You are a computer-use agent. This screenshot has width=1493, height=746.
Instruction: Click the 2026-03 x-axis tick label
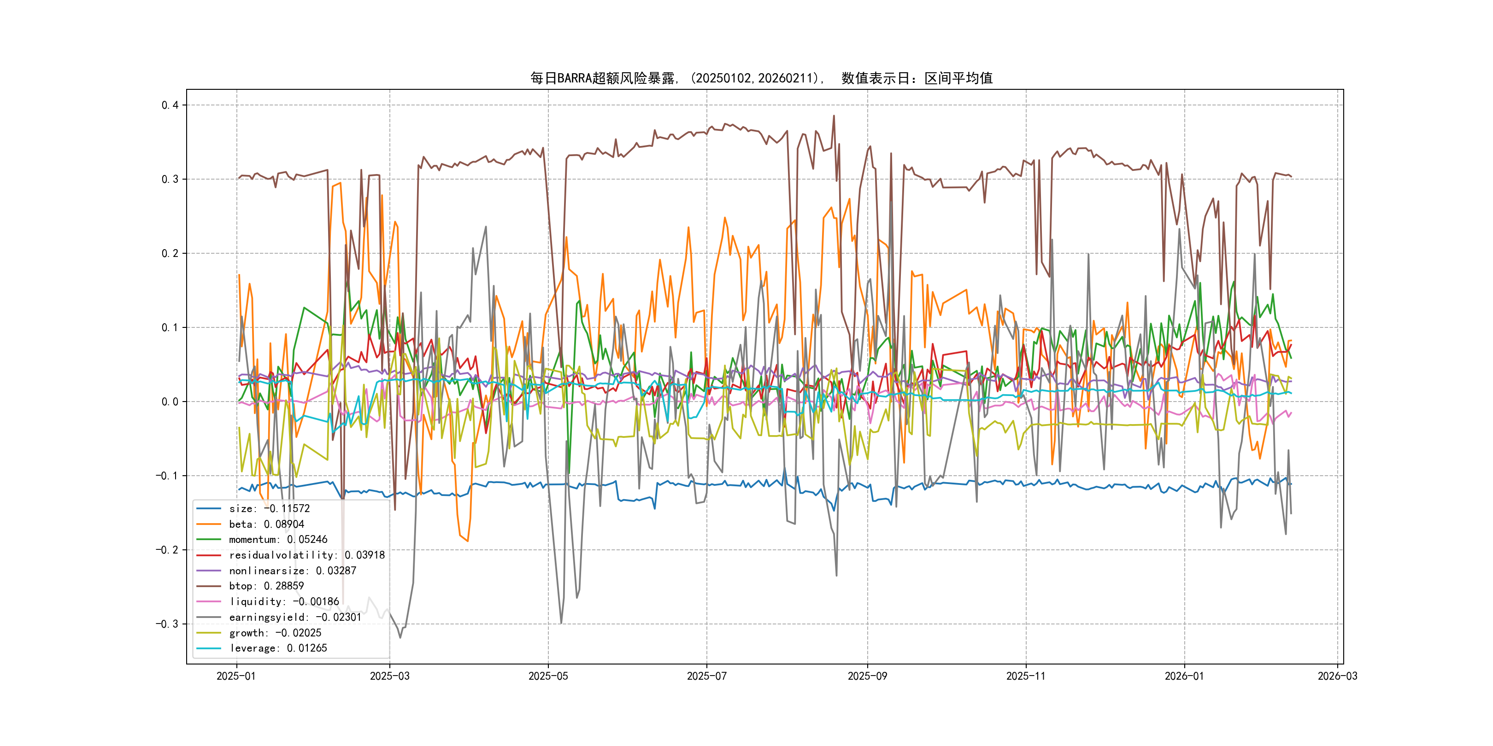[x=1337, y=676]
